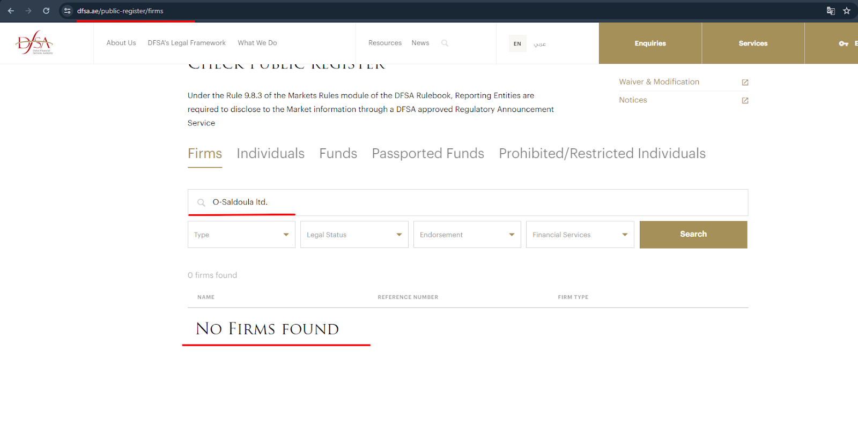Open the About Us menu

point(121,43)
